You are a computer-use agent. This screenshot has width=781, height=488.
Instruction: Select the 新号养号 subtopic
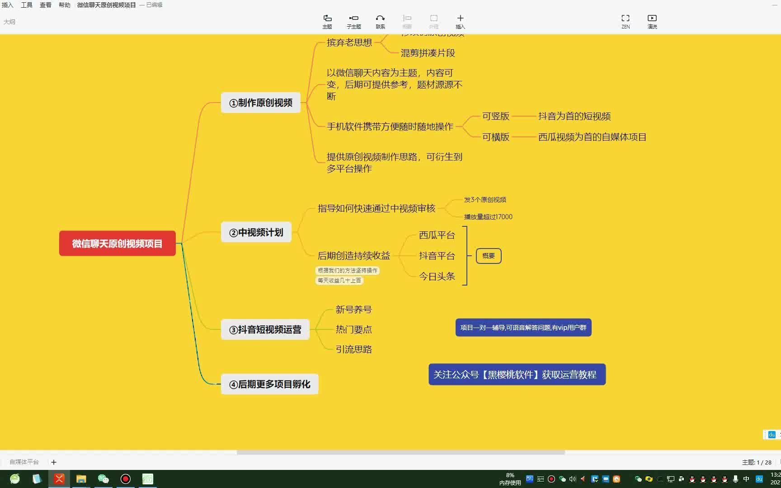click(x=354, y=310)
